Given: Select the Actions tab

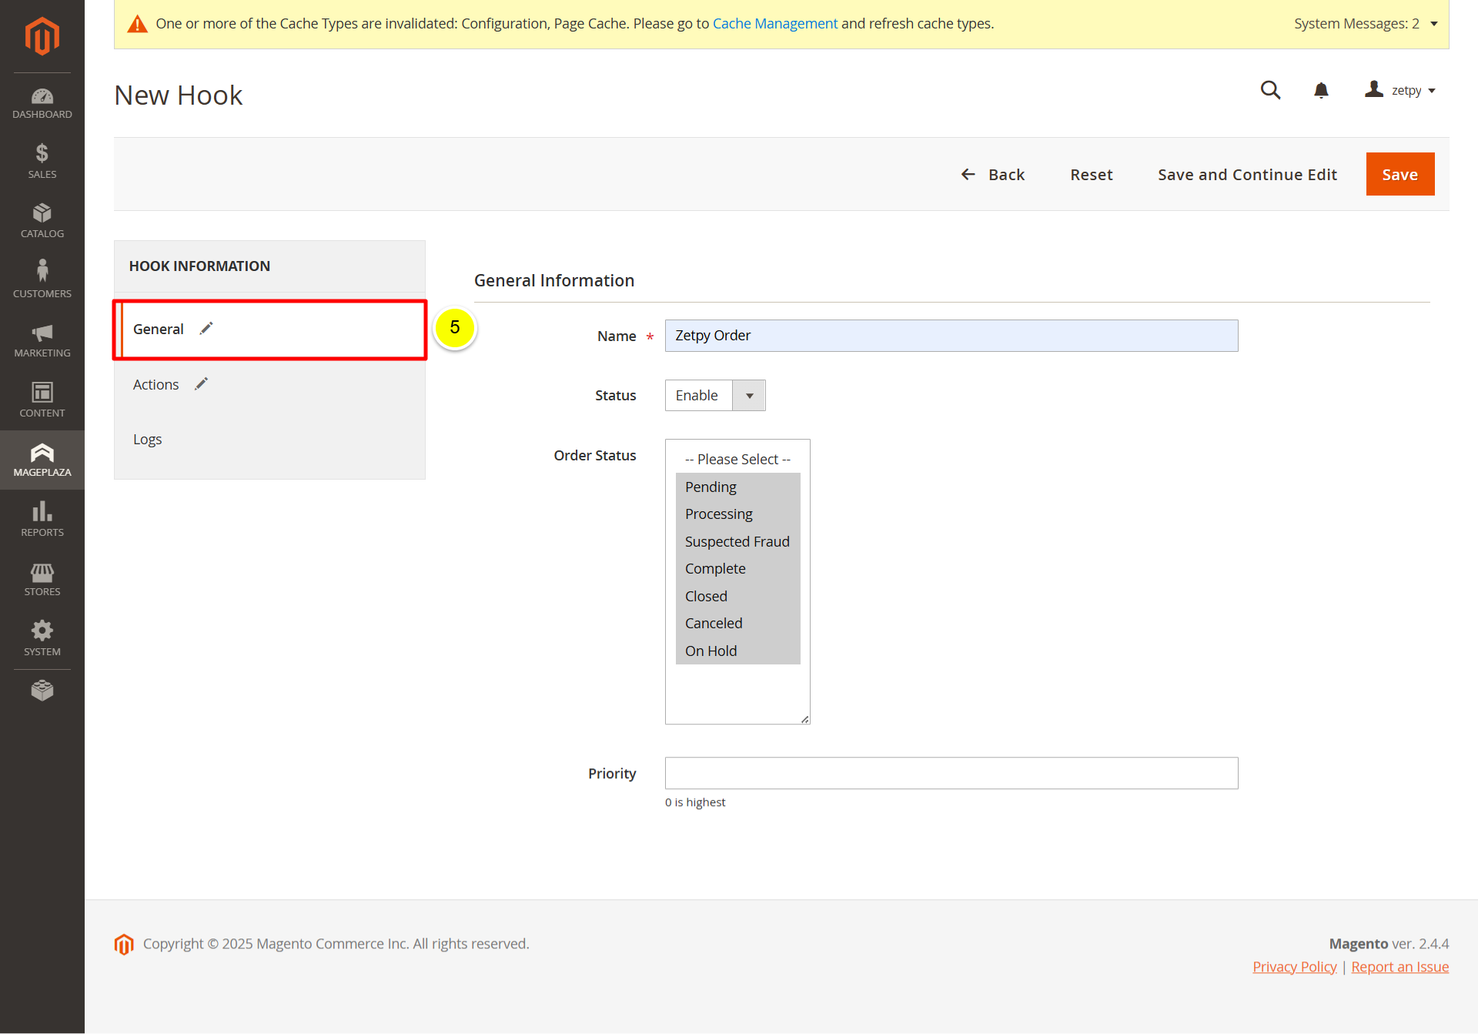Looking at the screenshot, I should coord(156,384).
